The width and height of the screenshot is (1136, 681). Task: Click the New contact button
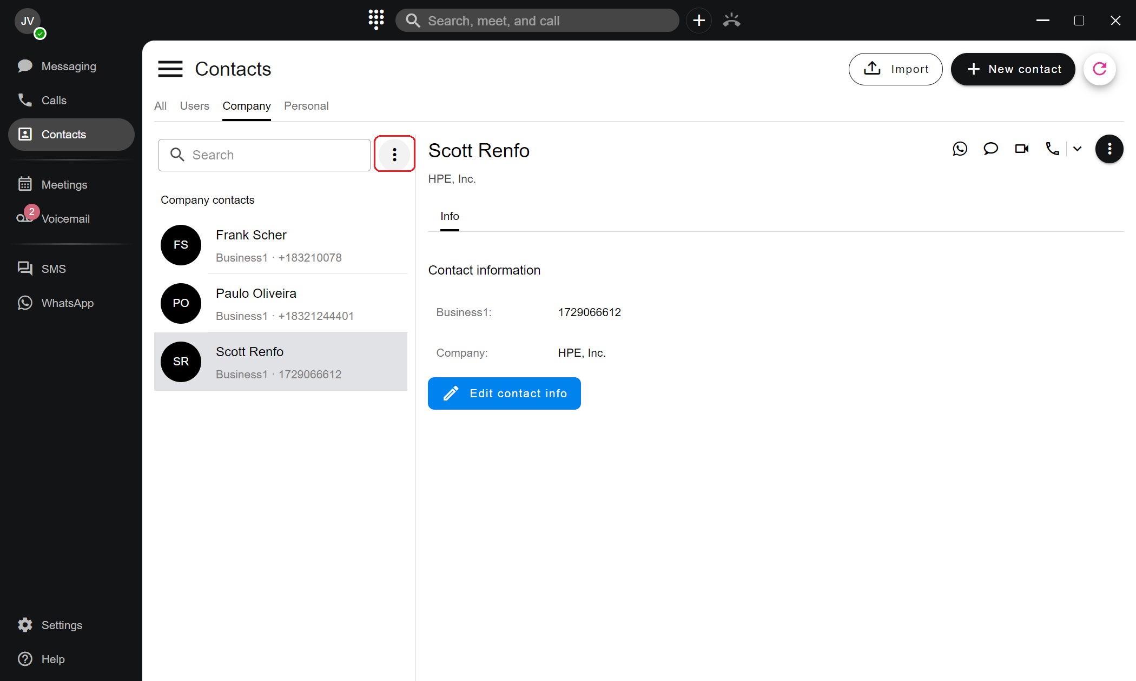click(1013, 69)
